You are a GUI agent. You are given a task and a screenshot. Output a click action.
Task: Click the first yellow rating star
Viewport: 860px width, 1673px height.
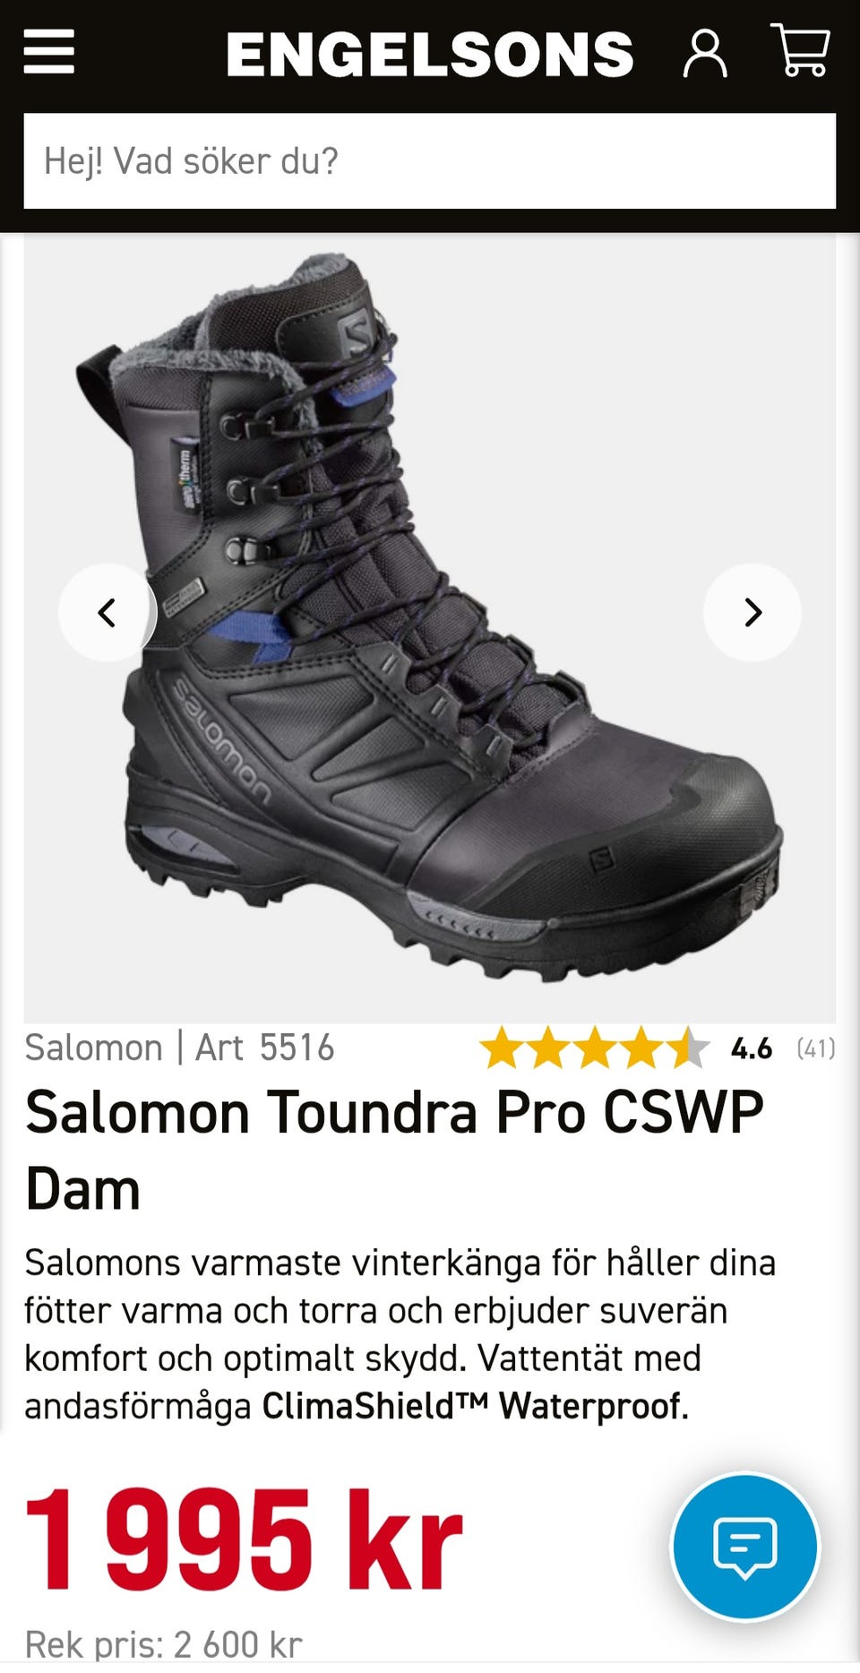coord(503,1048)
